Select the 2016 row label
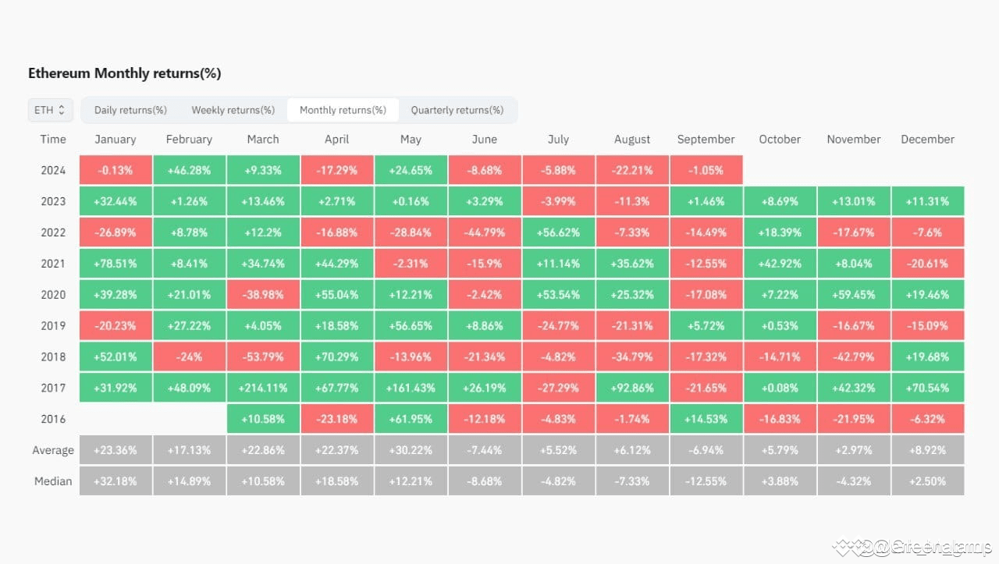The image size is (999, 564). coord(53,419)
